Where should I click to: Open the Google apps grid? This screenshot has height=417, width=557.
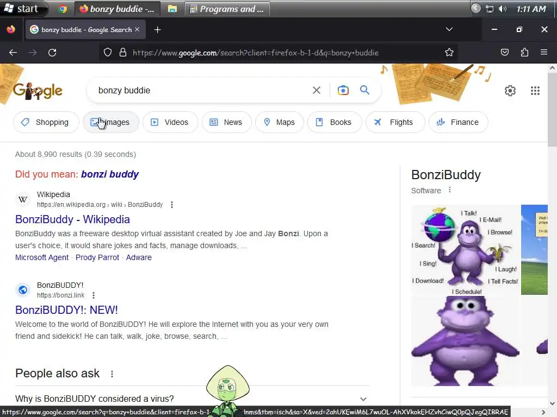[535, 91]
